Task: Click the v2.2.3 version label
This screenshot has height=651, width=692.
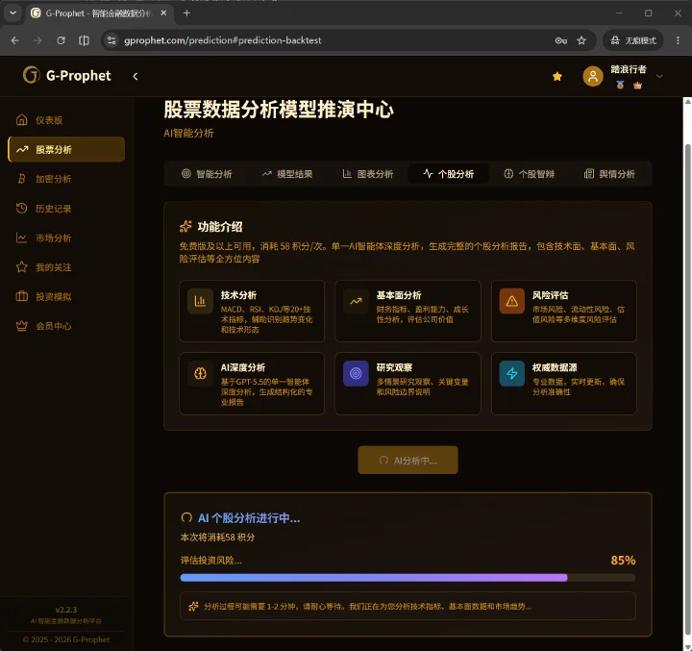Action: (66, 610)
